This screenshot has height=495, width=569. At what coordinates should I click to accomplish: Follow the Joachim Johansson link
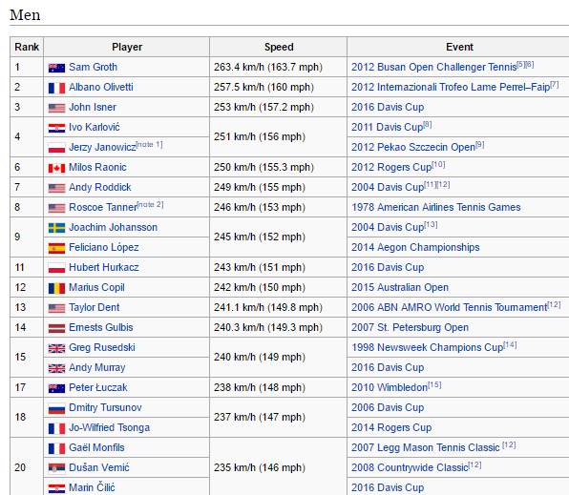coord(114,227)
